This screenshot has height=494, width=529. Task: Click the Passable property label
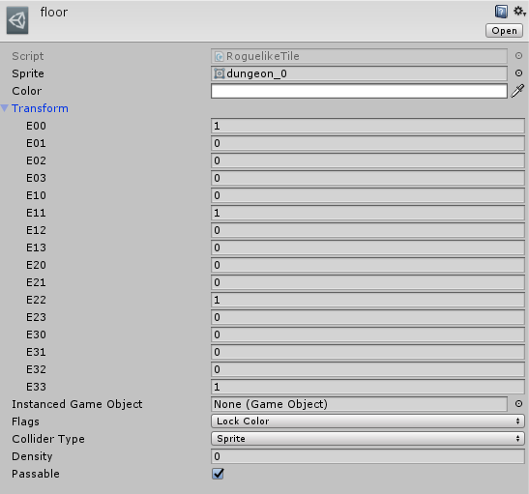(36, 474)
